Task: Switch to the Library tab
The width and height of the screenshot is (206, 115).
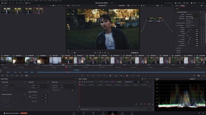Action: point(177,6)
